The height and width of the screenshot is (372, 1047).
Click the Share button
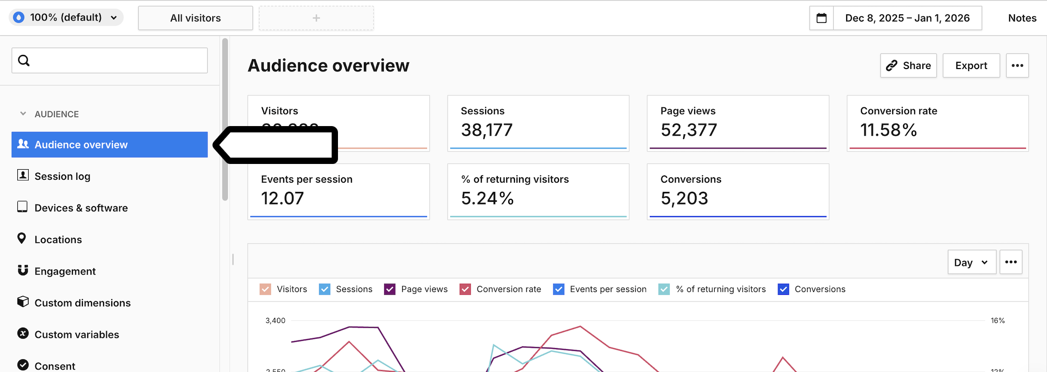click(908, 66)
